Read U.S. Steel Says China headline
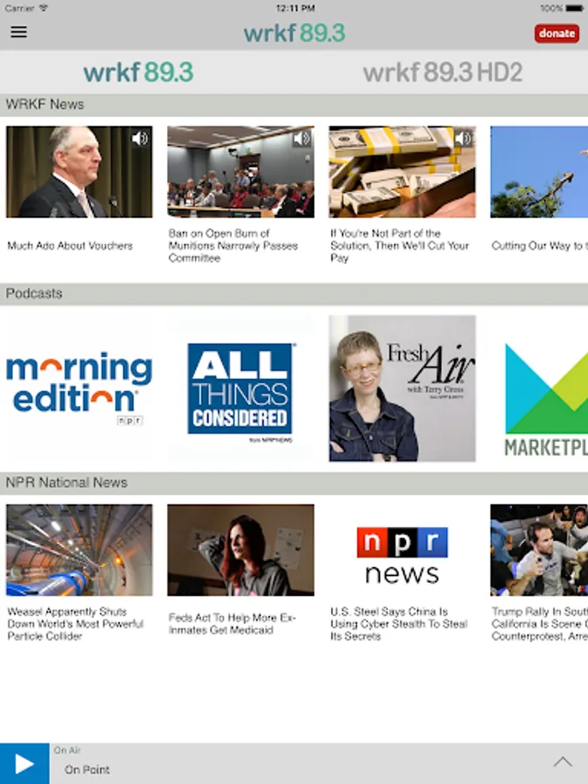Screen dimensions: 588x784 tap(398, 624)
